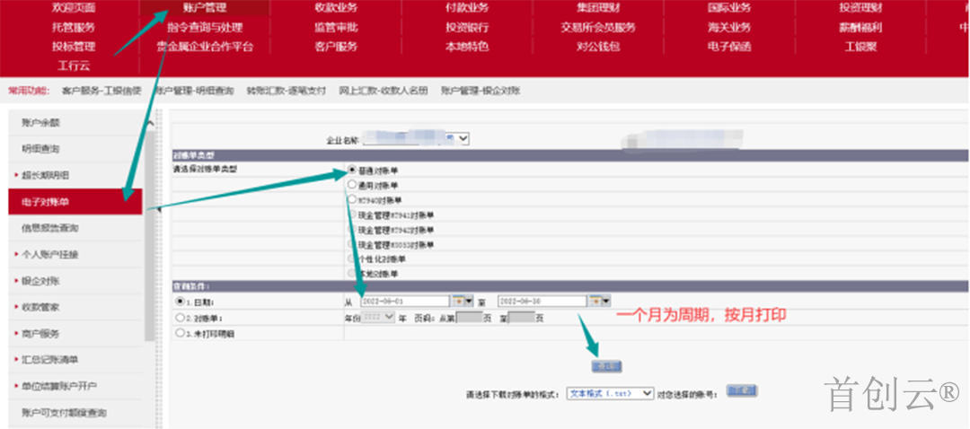Go to 欢迎页面 in top navigation
Image resolution: width=970 pixels, height=429 pixels.
[74, 8]
